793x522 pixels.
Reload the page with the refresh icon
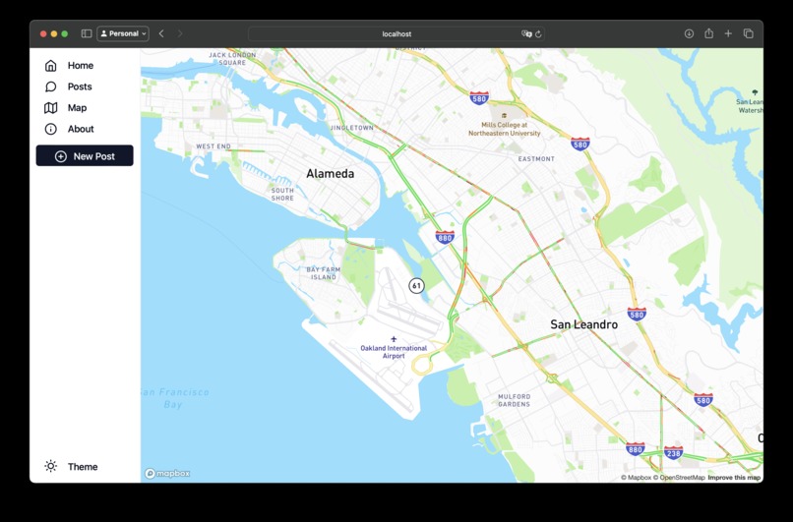click(538, 33)
